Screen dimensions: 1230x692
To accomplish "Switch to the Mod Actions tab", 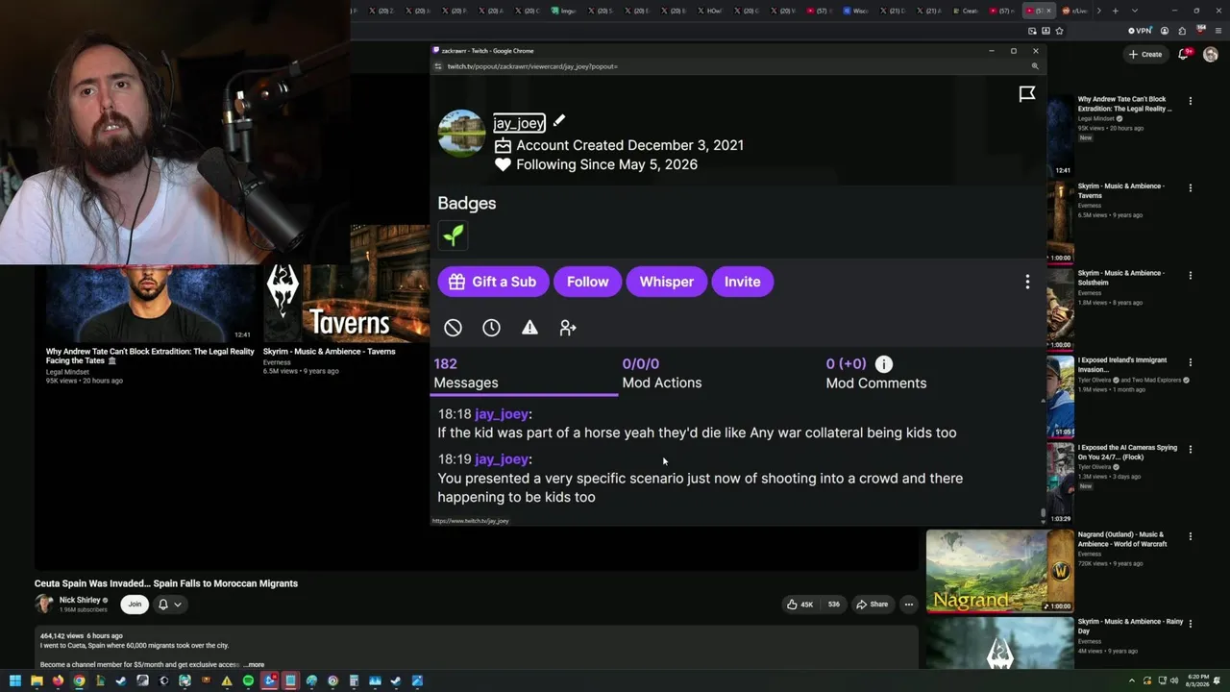I will click(662, 373).
